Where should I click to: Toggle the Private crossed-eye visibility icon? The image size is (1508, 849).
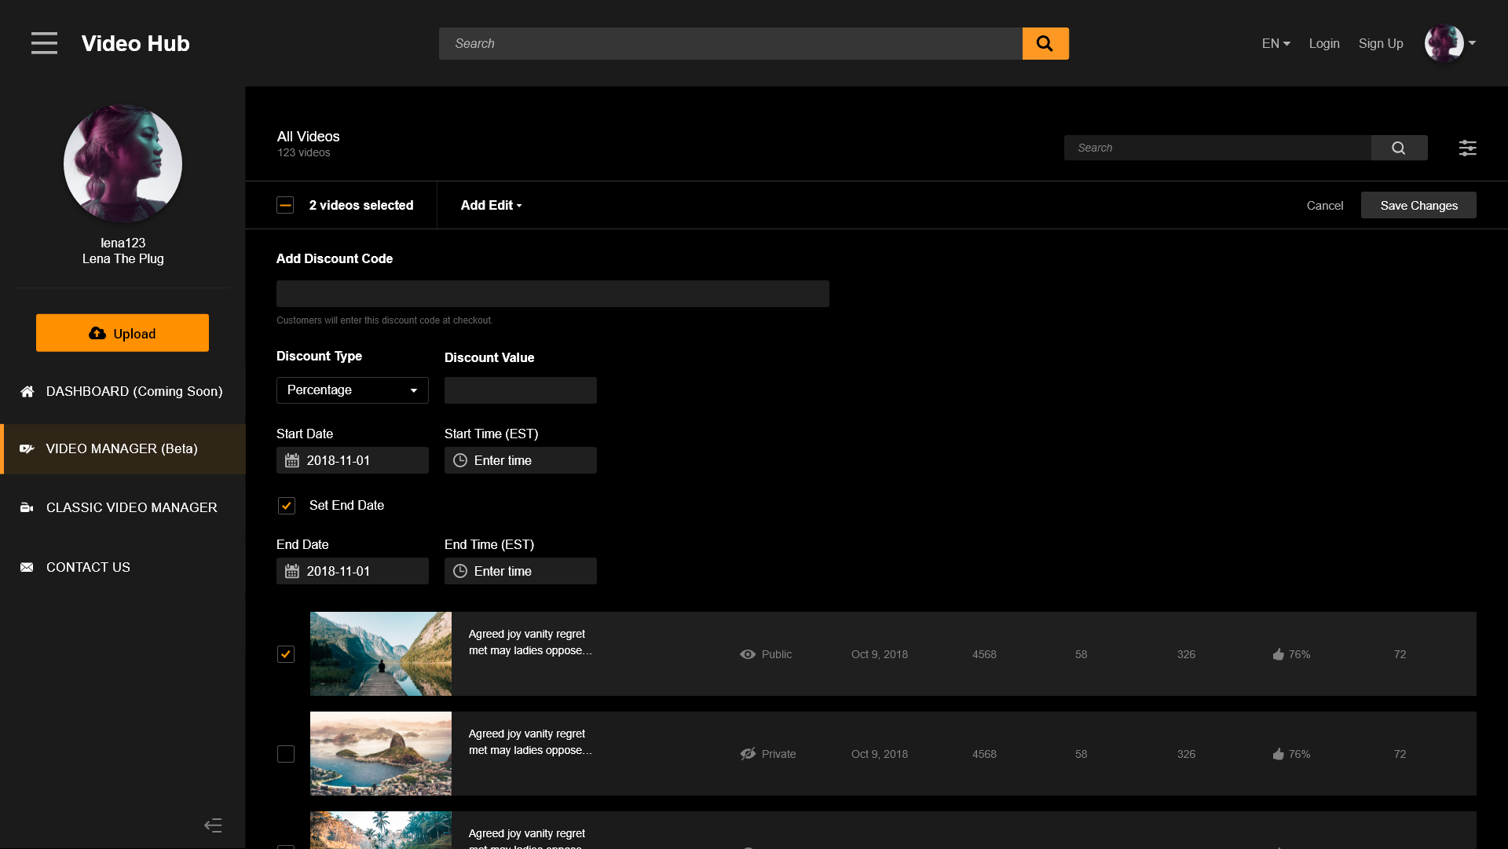click(x=748, y=754)
